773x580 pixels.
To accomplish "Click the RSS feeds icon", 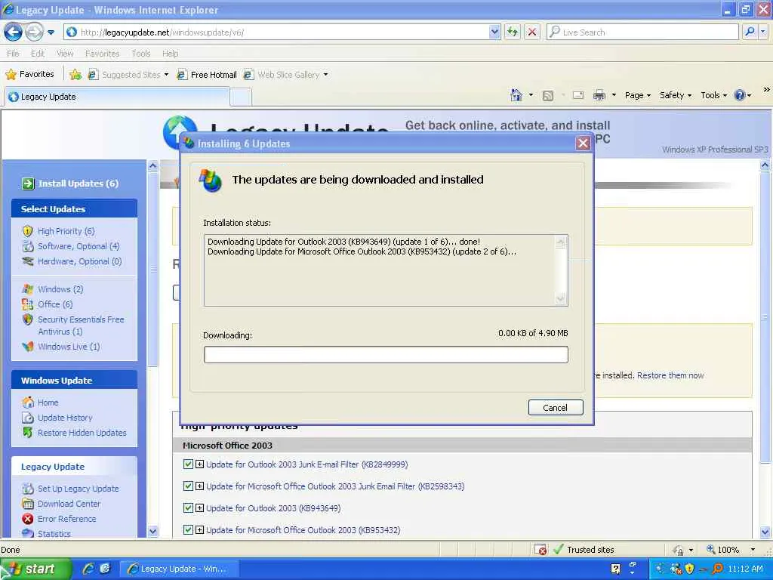I will pos(548,96).
